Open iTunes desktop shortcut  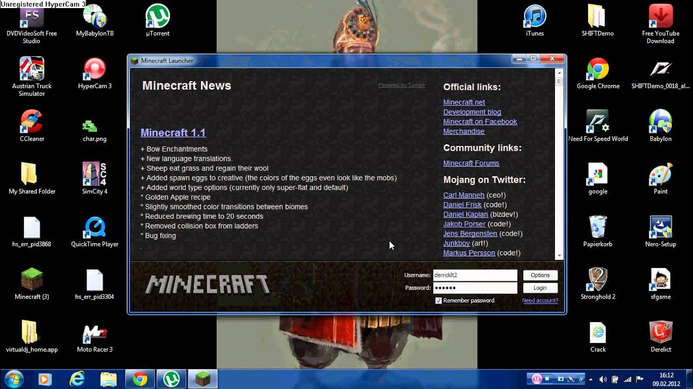(x=534, y=22)
